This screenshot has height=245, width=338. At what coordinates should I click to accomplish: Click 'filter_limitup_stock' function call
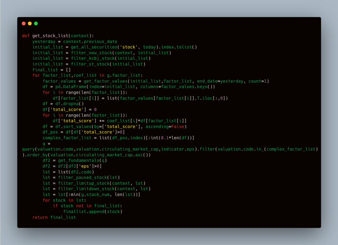(84, 183)
